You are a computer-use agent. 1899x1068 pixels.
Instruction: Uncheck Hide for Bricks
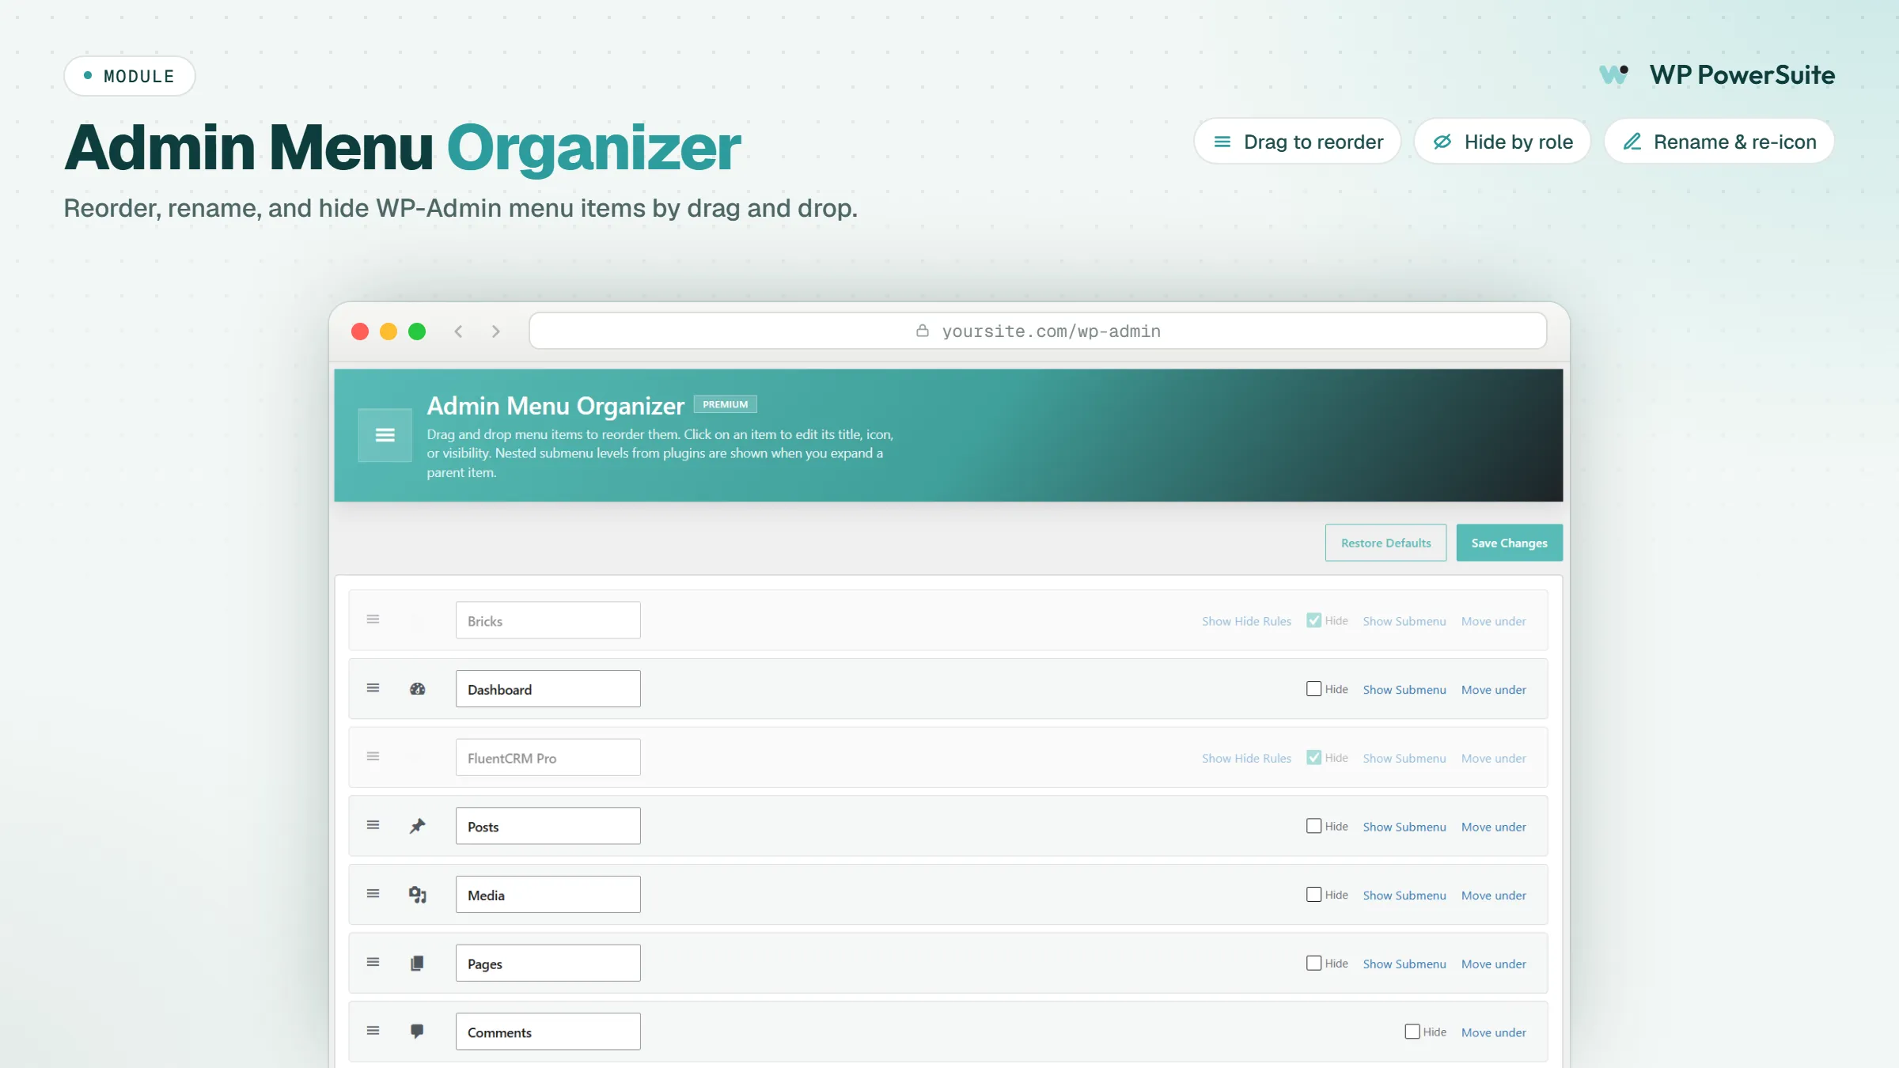(x=1313, y=620)
